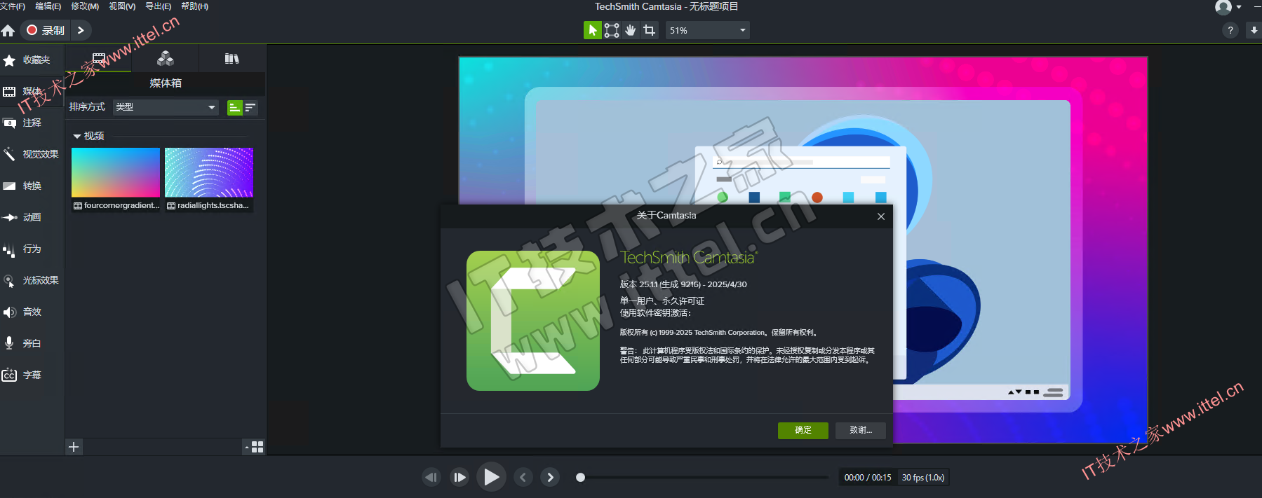Image resolution: width=1262 pixels, height=498 pixels.
Task: Click the version text 版本 25.1.1
Action: click(x=683, y=284)
